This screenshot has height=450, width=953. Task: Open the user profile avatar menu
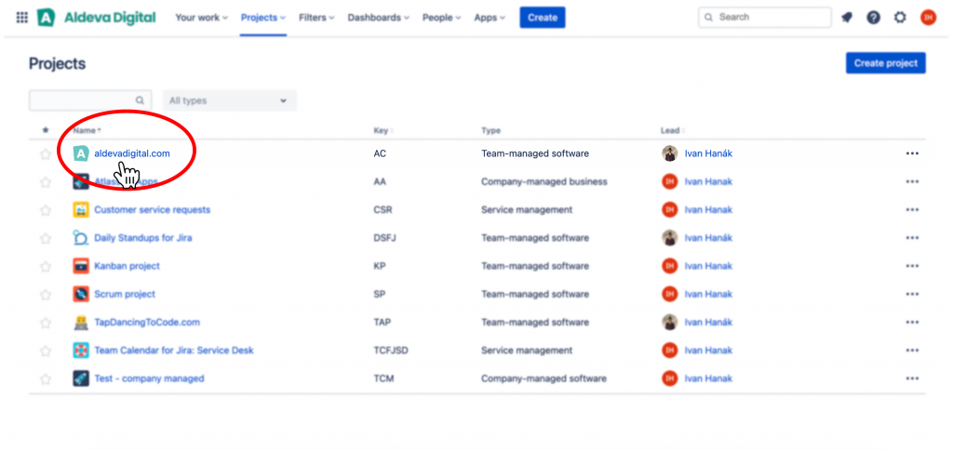[928, 18]
